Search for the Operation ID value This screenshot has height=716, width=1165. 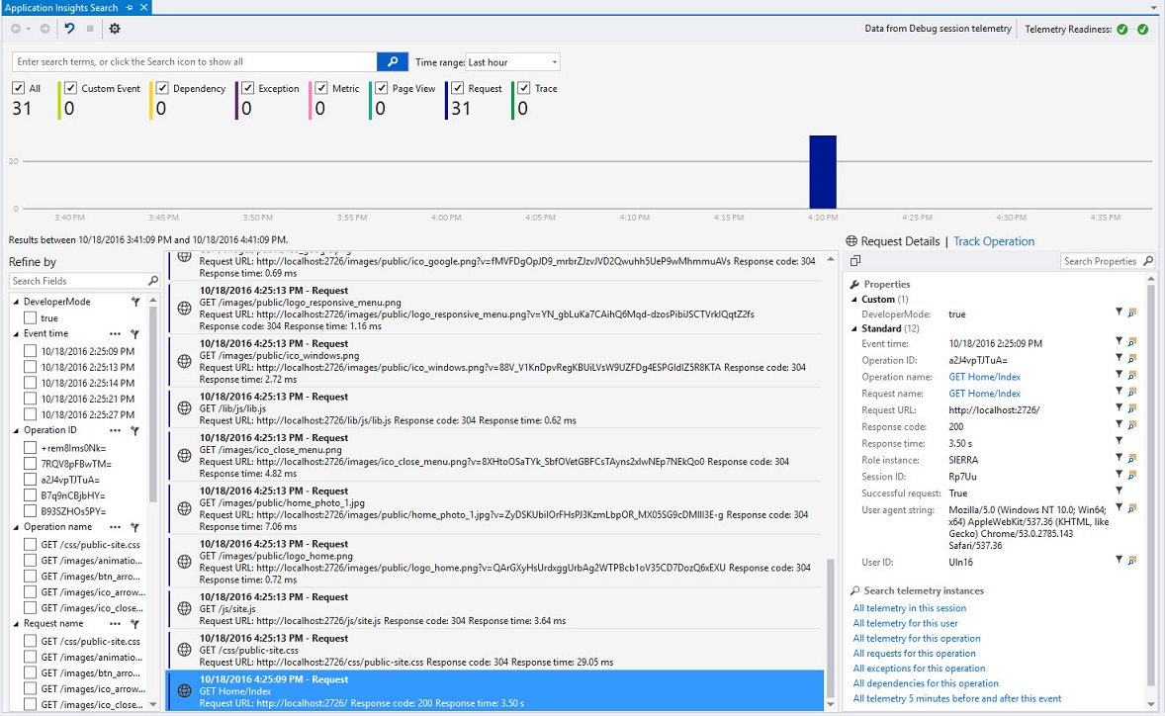tap(1132, 360)
